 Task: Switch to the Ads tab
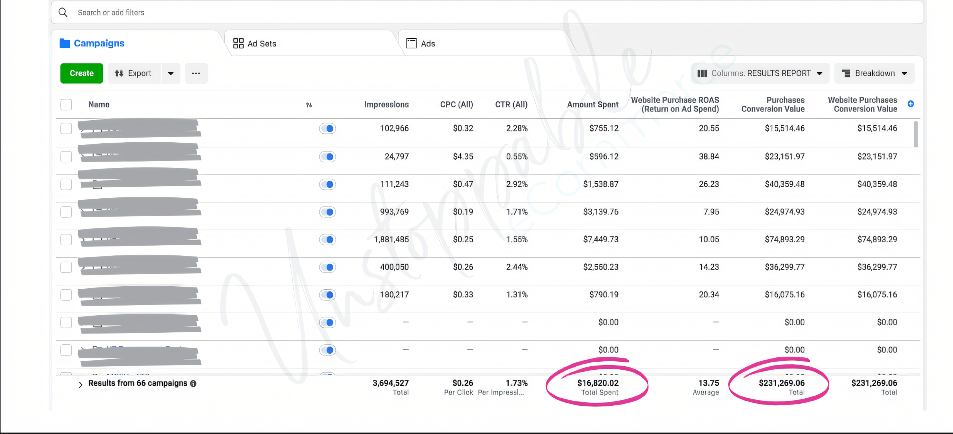click(428, 44)
